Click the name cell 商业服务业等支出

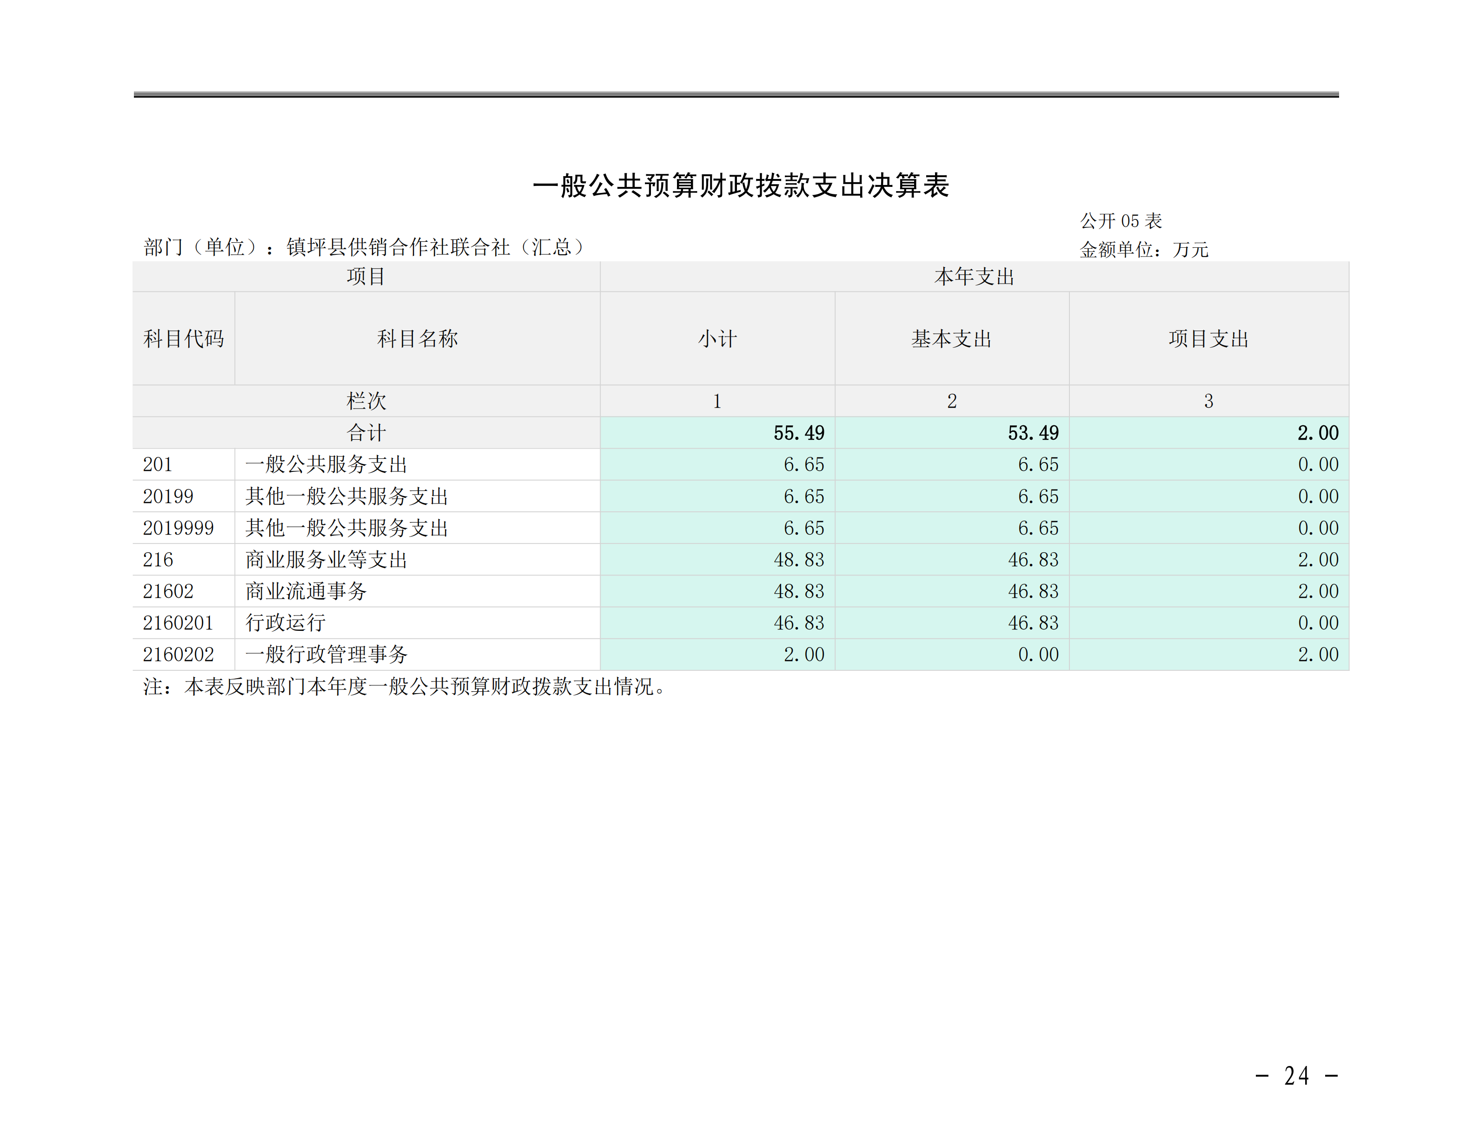[x=418, y=560]
